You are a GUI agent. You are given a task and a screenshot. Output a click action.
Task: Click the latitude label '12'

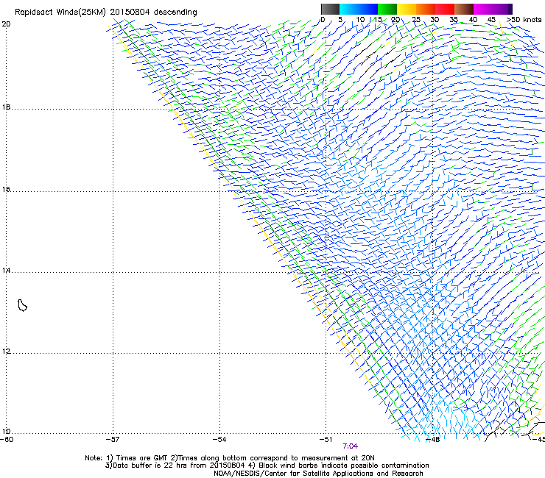pyautogui.click(x=6, y=352)
